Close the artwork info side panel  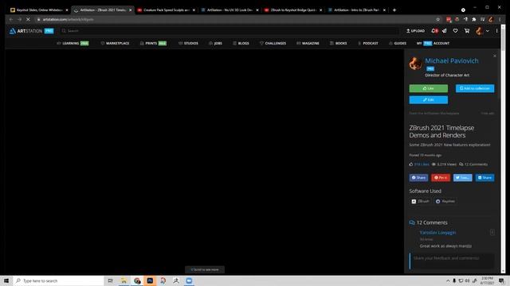click(x=495, y=56)
